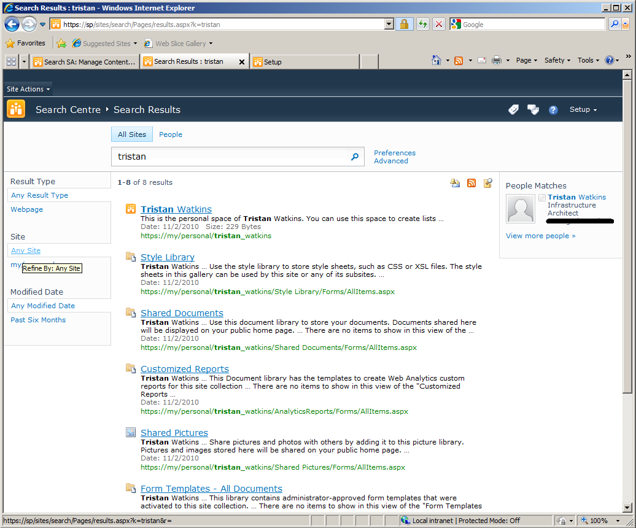Open the Site Actions dropdown menu
Image resolution: width=636 pixels, height=528 pixels.
(28, 89)
